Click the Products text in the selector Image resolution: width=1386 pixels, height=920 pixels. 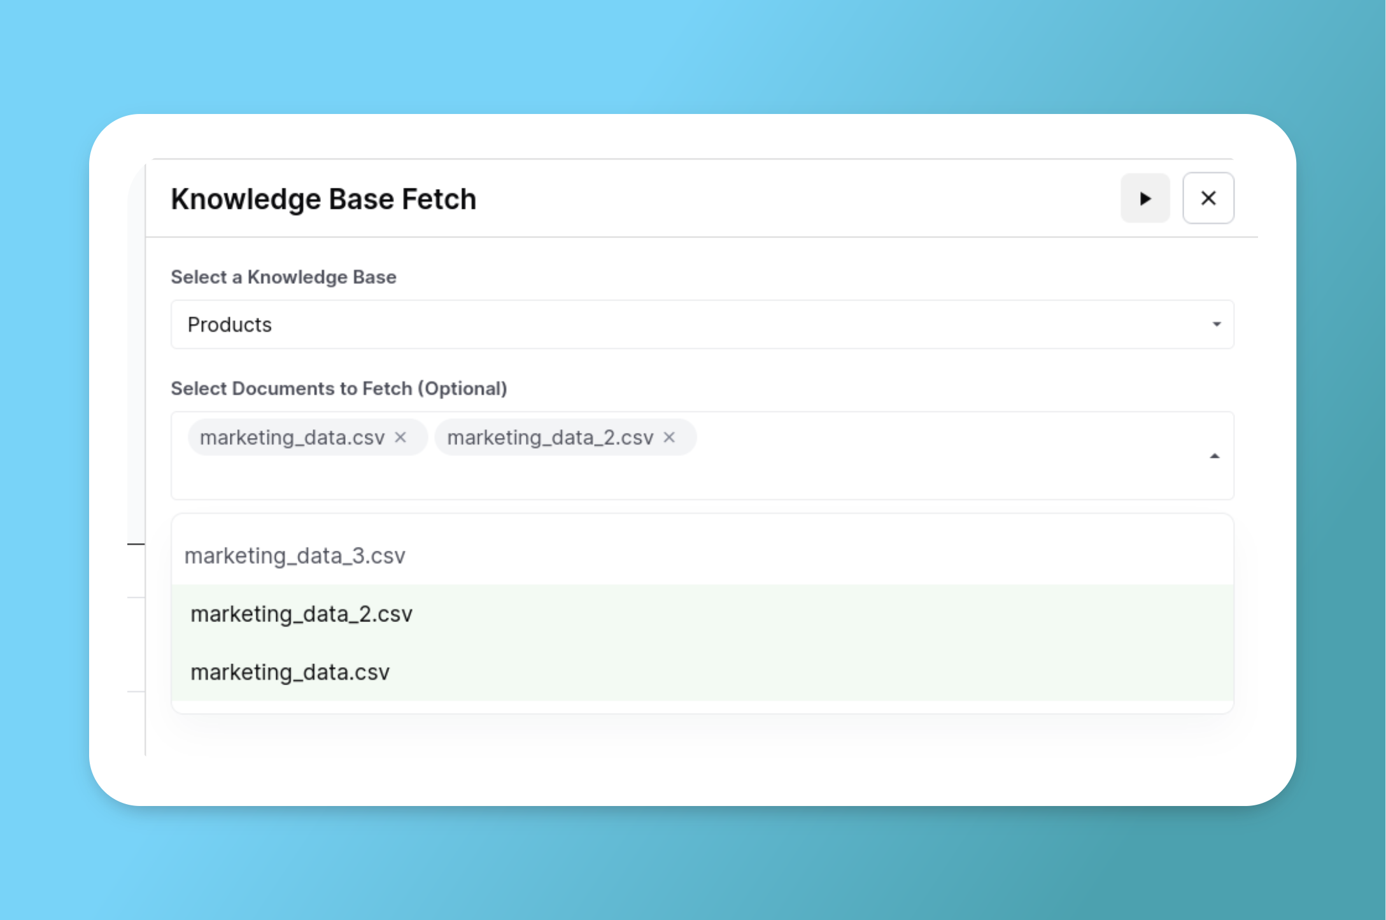[230, 325]
